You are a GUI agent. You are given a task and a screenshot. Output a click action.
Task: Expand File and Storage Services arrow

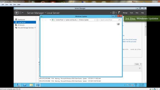point(35,28)
